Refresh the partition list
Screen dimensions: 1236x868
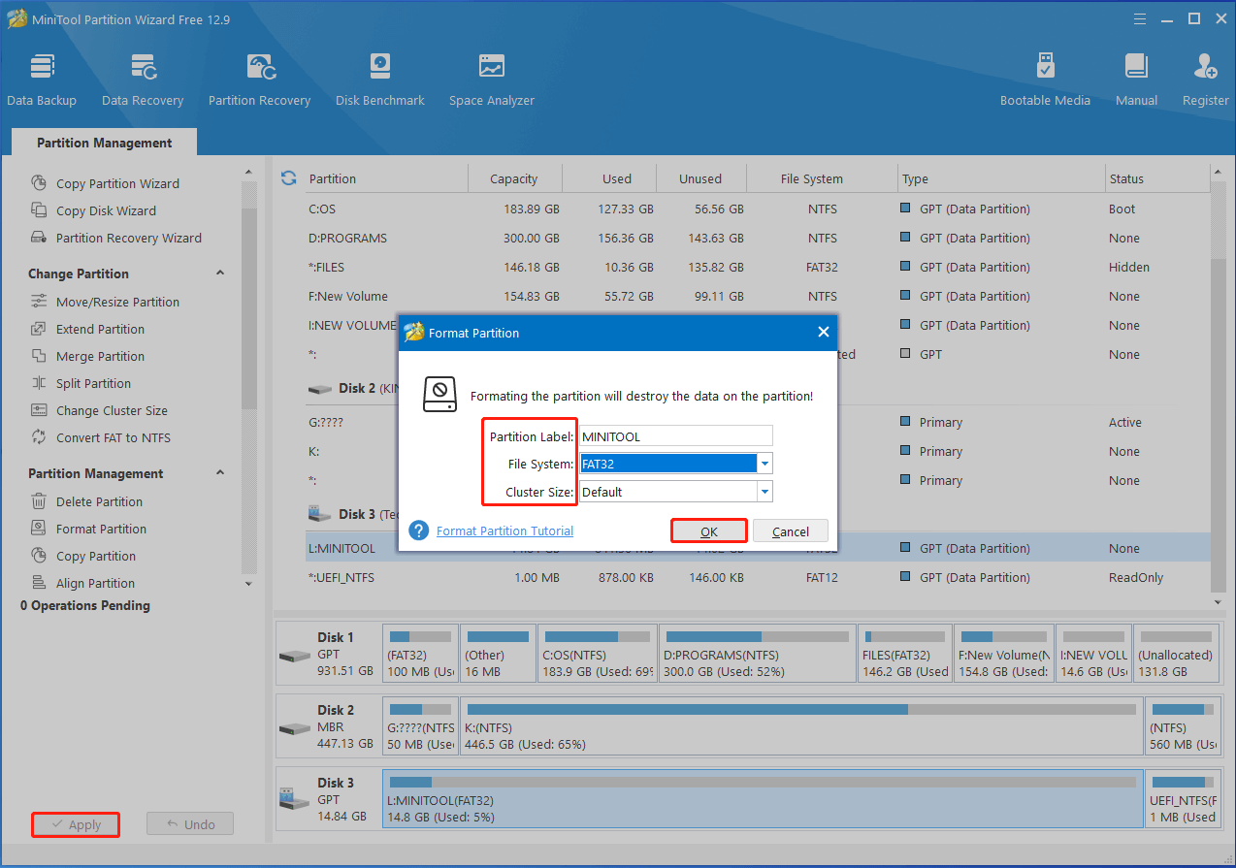[x=288, y=178]
